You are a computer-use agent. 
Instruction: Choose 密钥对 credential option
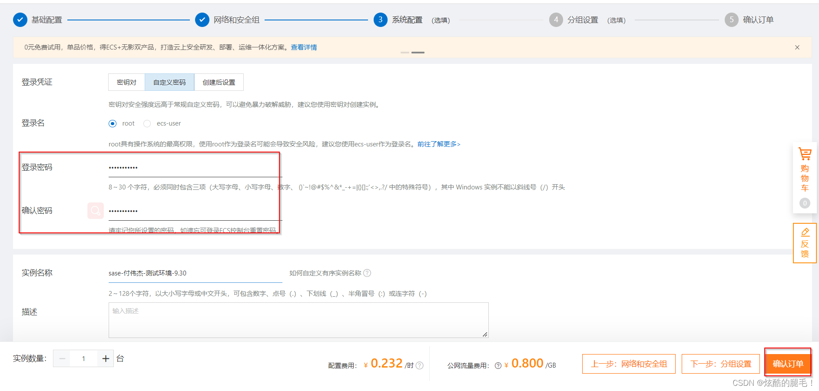tap(126, 82)
